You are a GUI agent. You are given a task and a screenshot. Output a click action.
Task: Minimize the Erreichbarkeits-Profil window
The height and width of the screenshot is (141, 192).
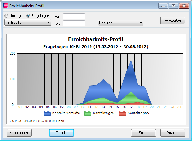[164, 6]
